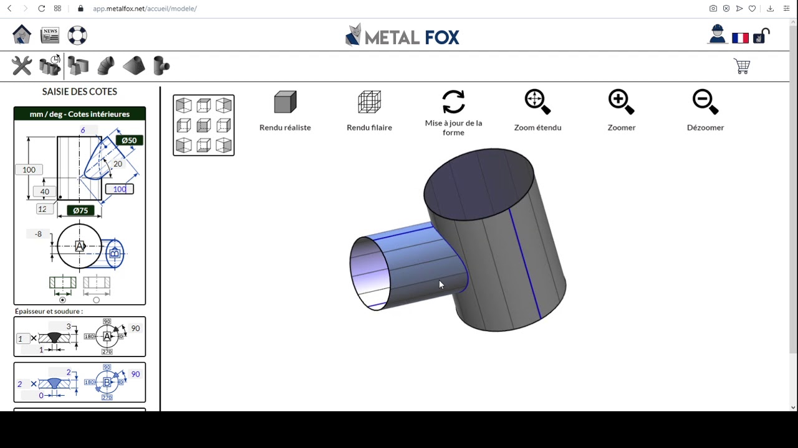Edit the offset value -8
Viewport: 798px width, 448px height.
39,234
